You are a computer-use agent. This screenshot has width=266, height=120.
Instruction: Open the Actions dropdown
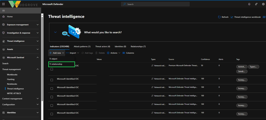[x=114, y=53]
